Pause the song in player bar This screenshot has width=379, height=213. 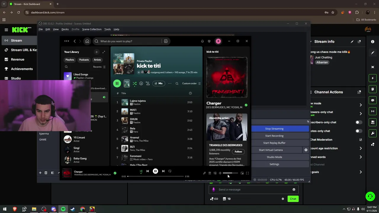[x=155, y=171]
